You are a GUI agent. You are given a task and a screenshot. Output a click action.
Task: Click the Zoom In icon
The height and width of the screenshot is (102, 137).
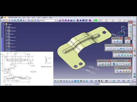pyautogui.click(x=67, y=81)
